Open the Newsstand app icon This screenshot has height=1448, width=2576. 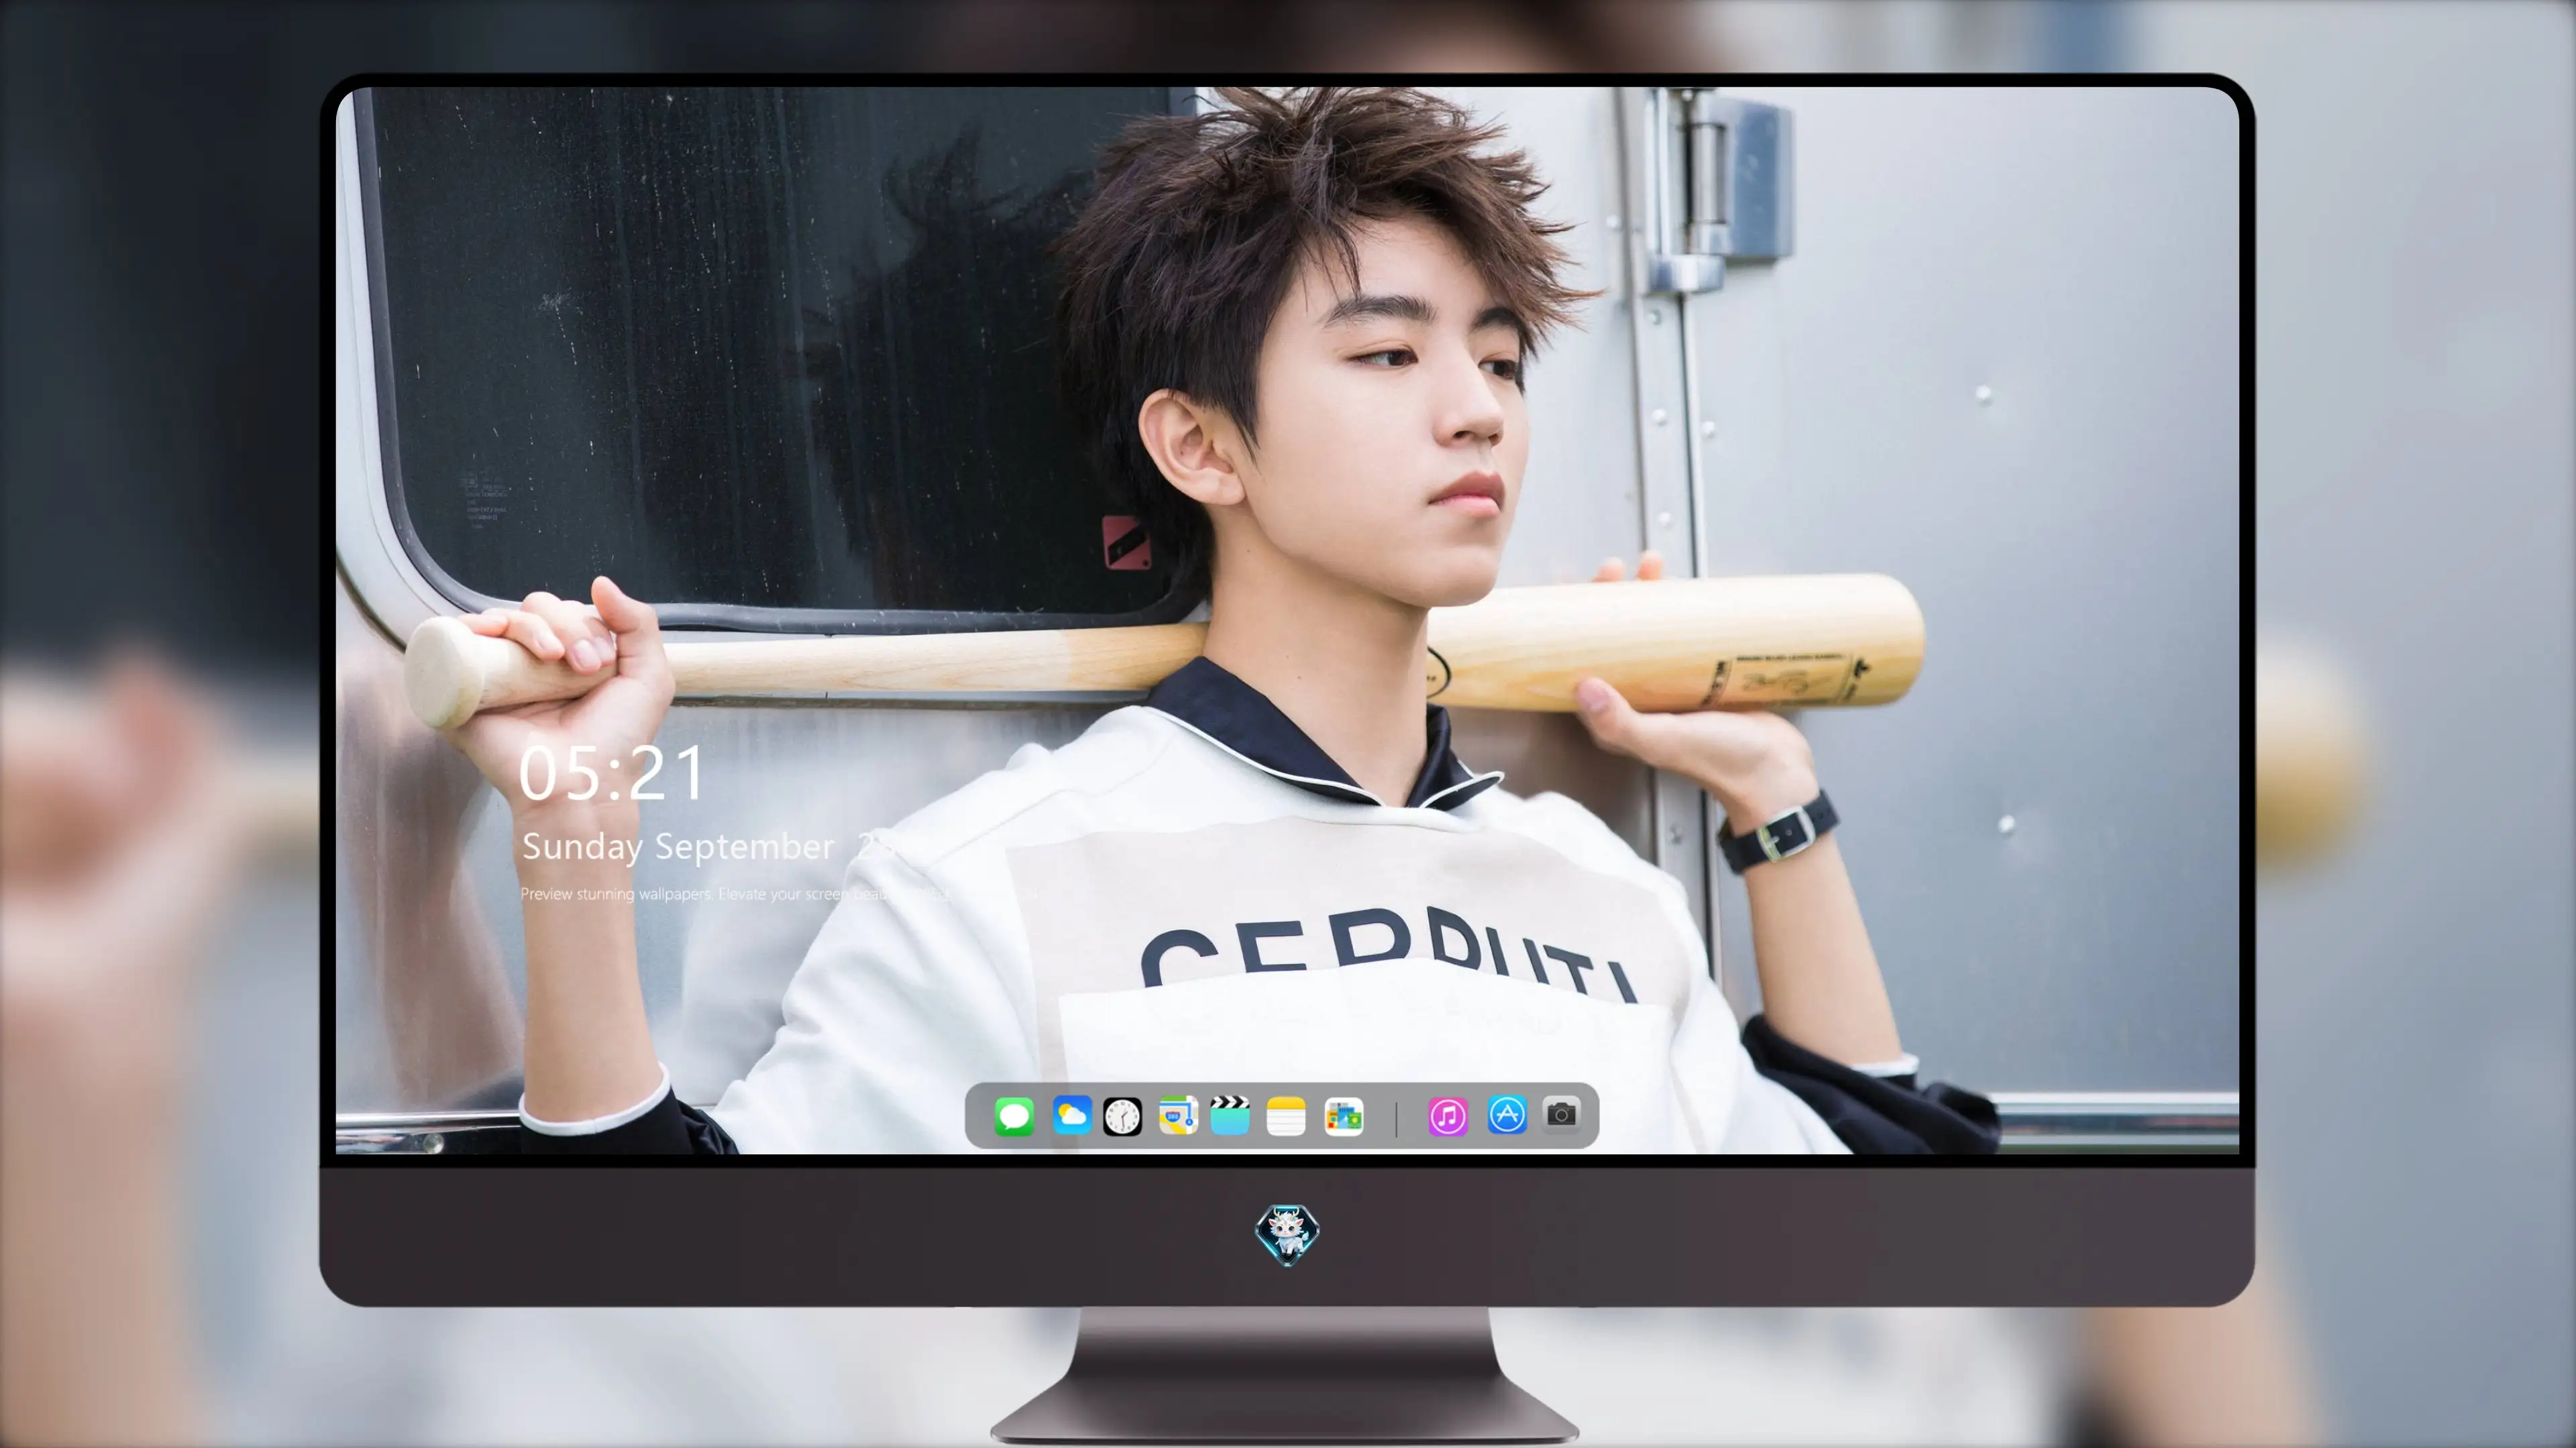point(1343,1116)
